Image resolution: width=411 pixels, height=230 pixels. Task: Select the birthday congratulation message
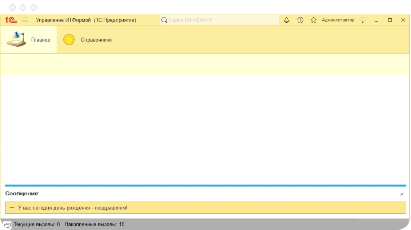(72, 208)
